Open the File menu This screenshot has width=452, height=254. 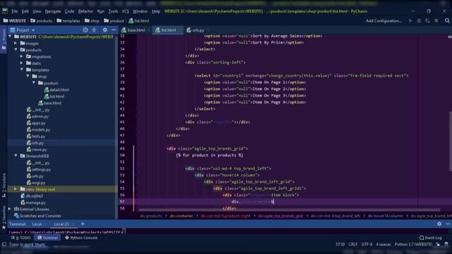(x=14, y=11)
